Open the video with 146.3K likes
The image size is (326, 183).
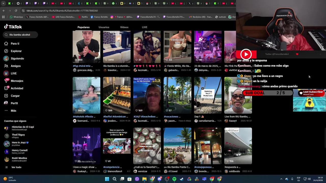coord(86,95)
